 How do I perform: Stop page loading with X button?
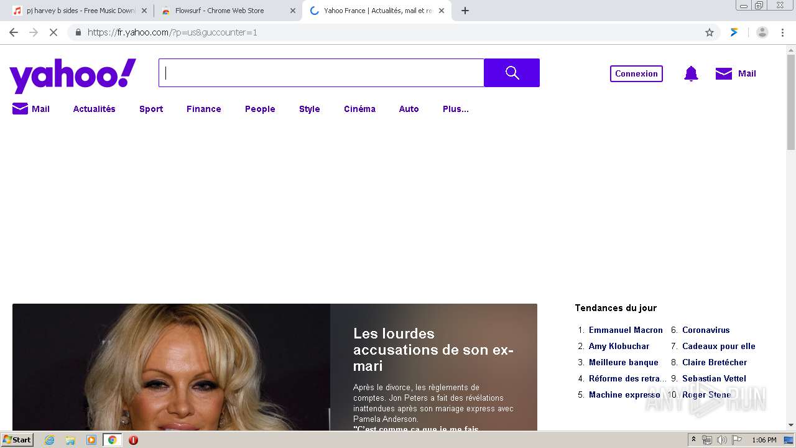click(53, 32)
